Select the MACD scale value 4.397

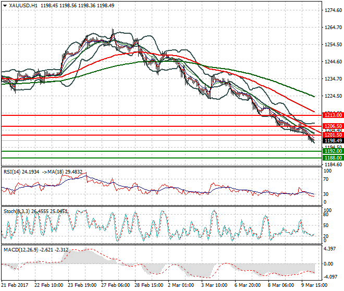[x=330, y=249]
